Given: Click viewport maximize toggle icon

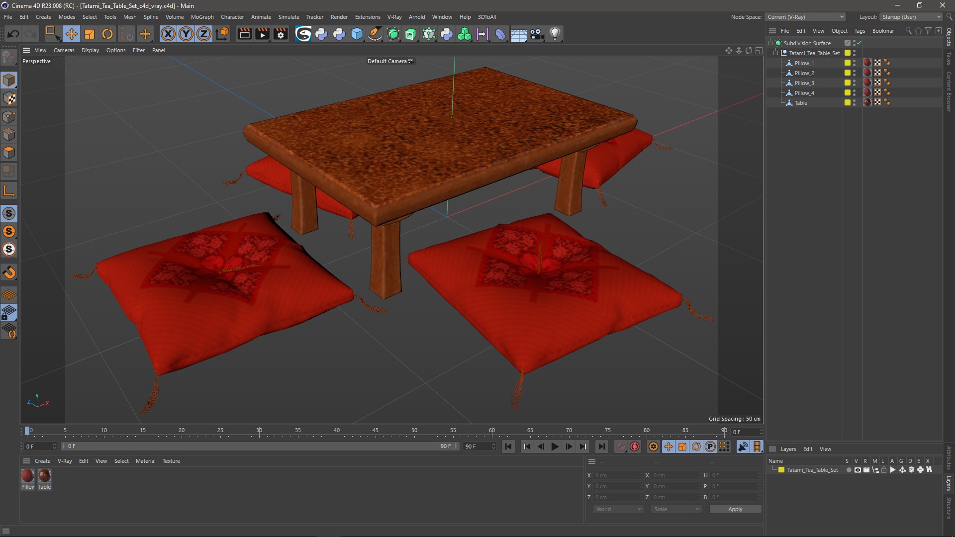Looking at the screenshot, I should click(759, 50).
